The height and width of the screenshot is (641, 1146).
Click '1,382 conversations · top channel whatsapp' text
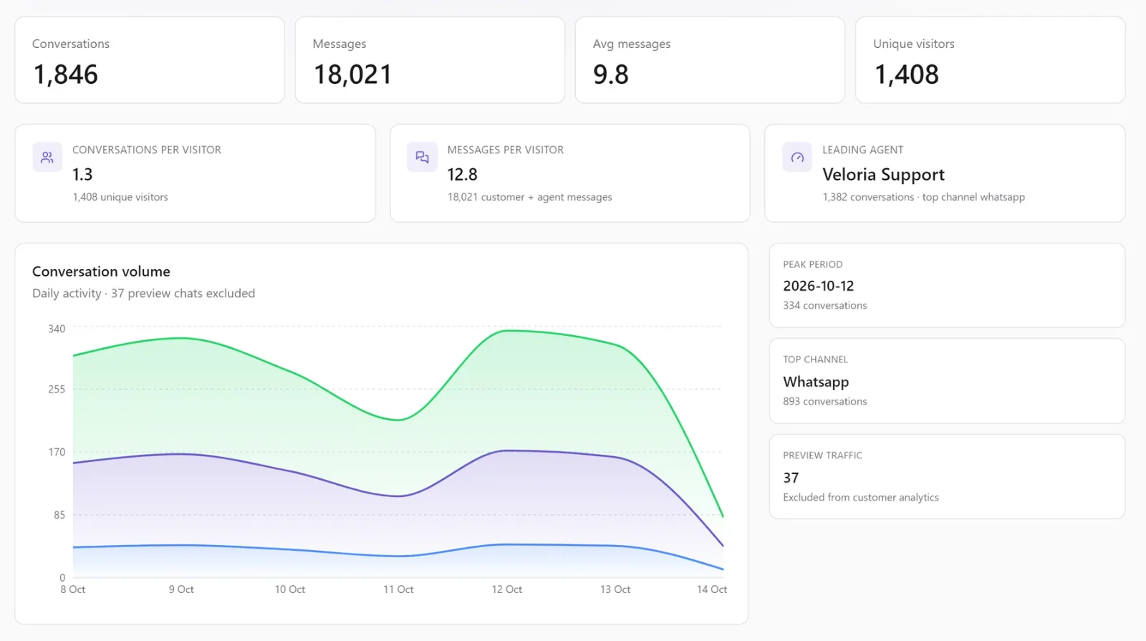(924, 197)
